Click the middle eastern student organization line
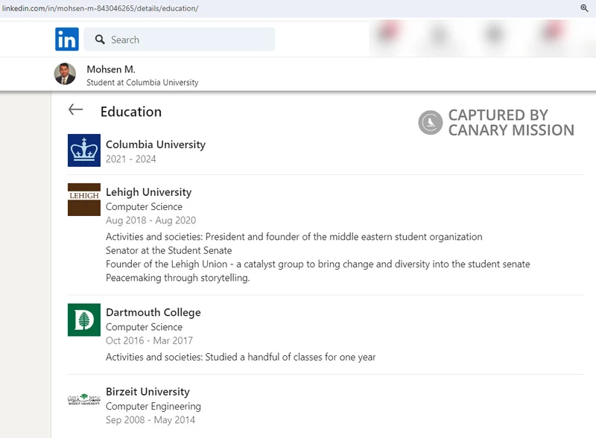This screenshot has height=438, width=596. pyautogui.click(x=294, y=237)
